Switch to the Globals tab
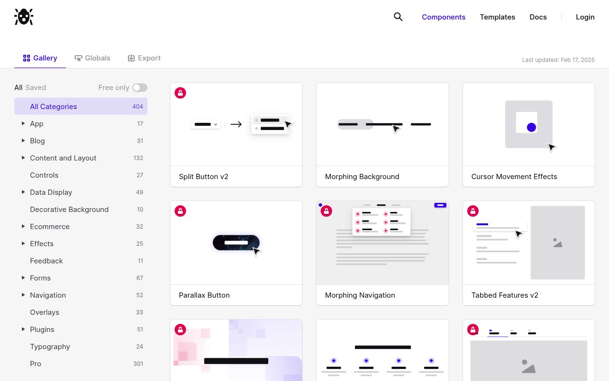The image size is (609, 381). pos(93,58)
